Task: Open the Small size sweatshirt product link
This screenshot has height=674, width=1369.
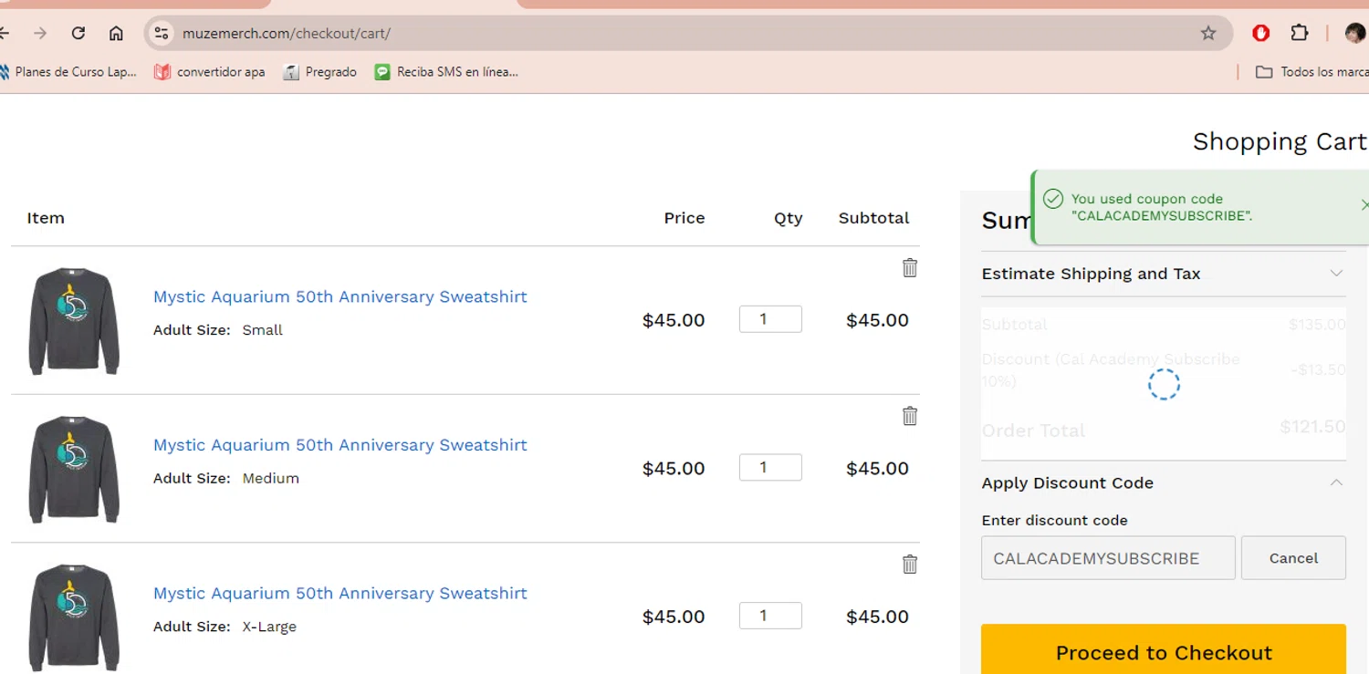Action: (340, 296)
